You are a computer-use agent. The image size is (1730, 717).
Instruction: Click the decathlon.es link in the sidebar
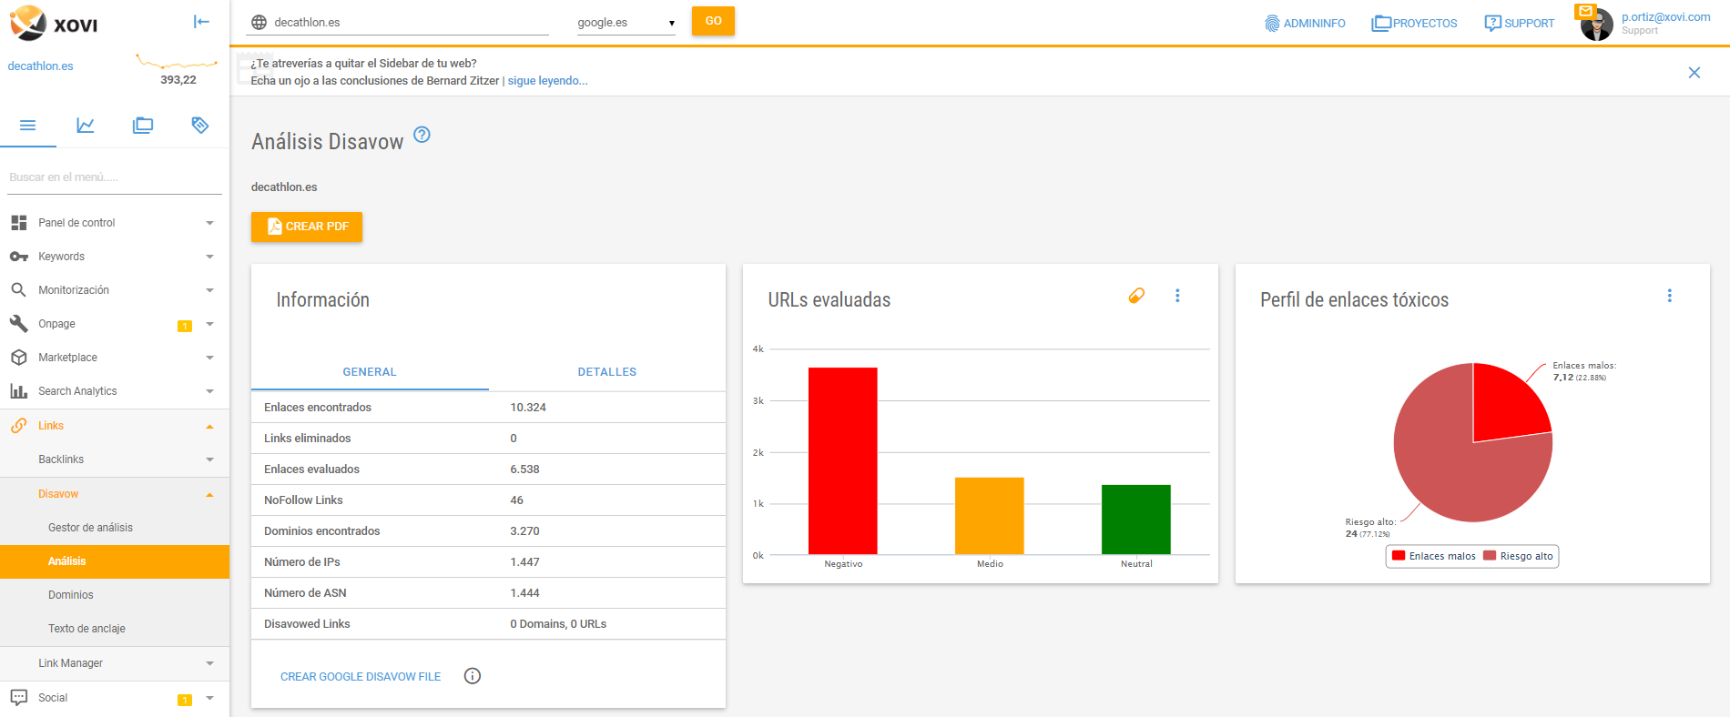40,66
